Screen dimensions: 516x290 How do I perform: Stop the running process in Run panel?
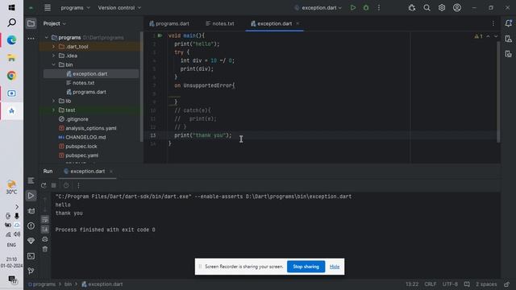pos(54,185)
